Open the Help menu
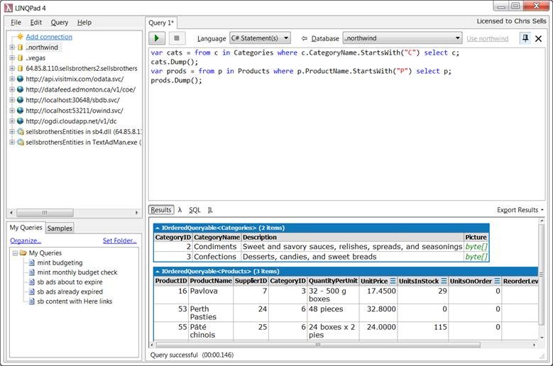 tap(84, 23)
